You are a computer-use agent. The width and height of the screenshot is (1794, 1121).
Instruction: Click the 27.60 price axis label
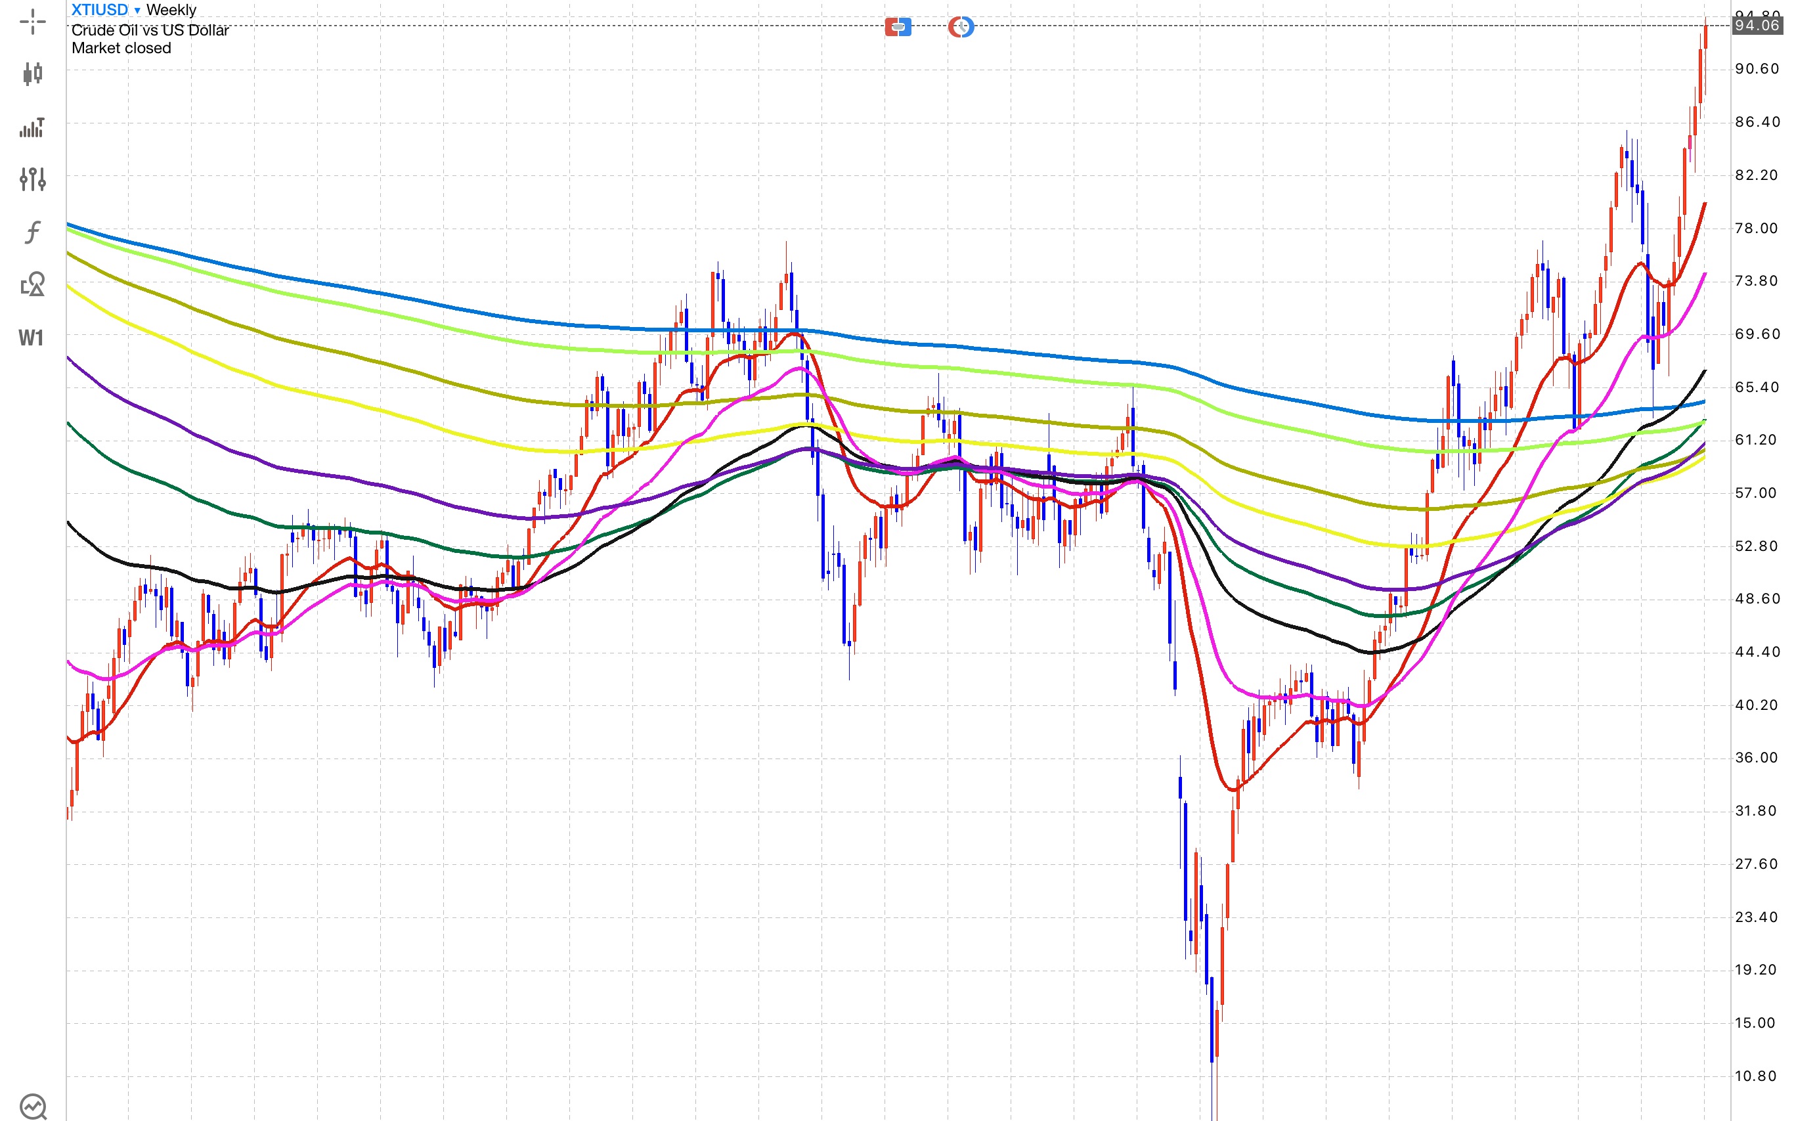(x=1757, y=864)
